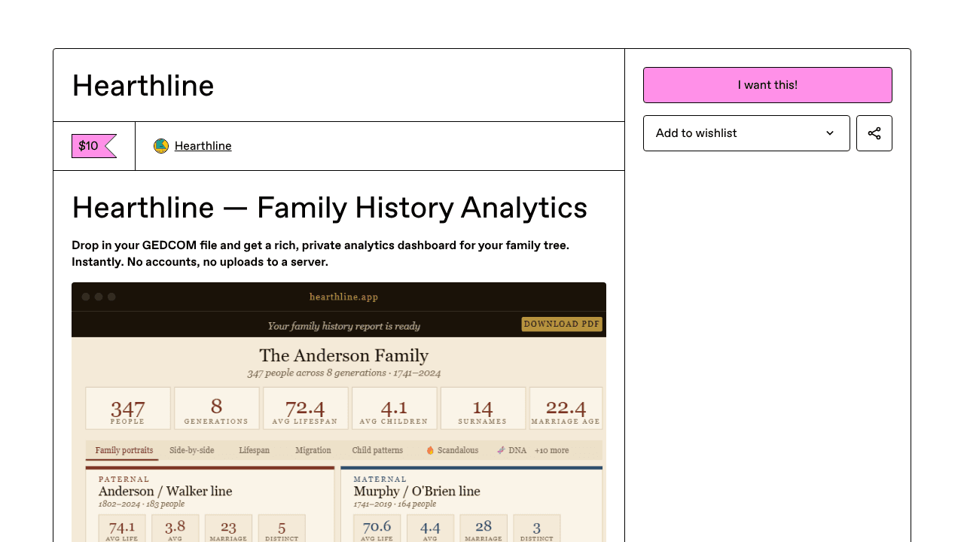This screenshot has width=964, height=542.
Task: Open the Lifespan tab
Action: 254,450
